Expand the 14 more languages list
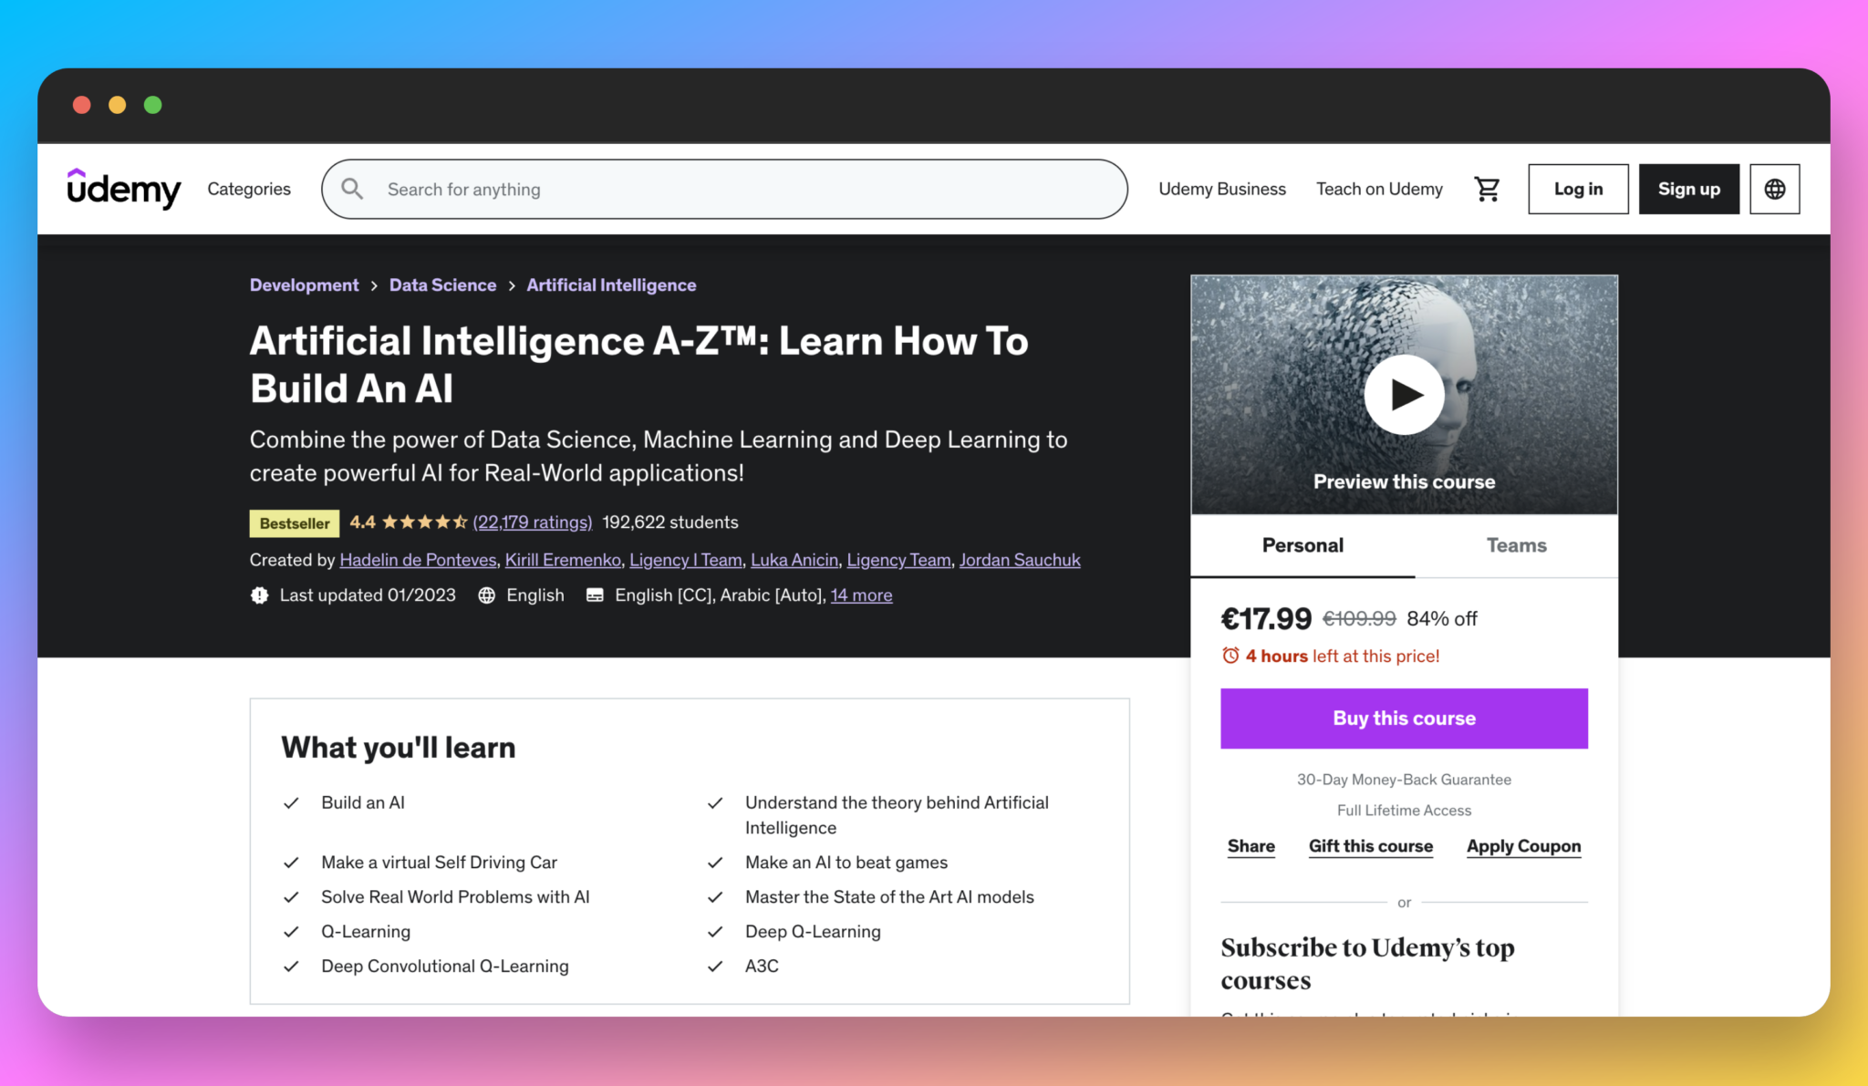This screenshot has width=1868, height=1086. (860, 595)
